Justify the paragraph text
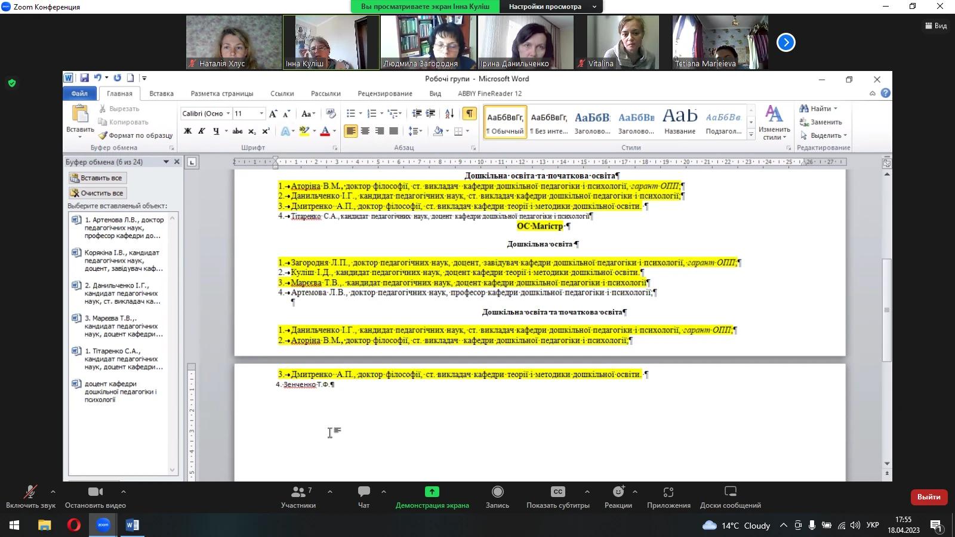955x537 pixels. pos(394,131)
